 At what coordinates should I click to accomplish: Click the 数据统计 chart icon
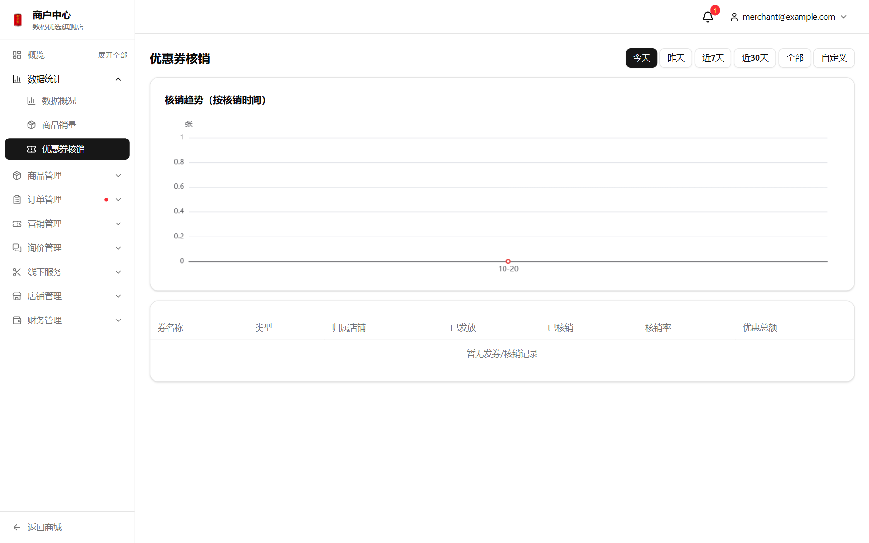pos(17,79)
